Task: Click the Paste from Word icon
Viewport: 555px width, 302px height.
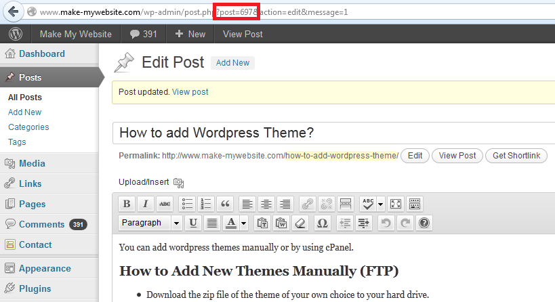Action: [x=282, y=223]
